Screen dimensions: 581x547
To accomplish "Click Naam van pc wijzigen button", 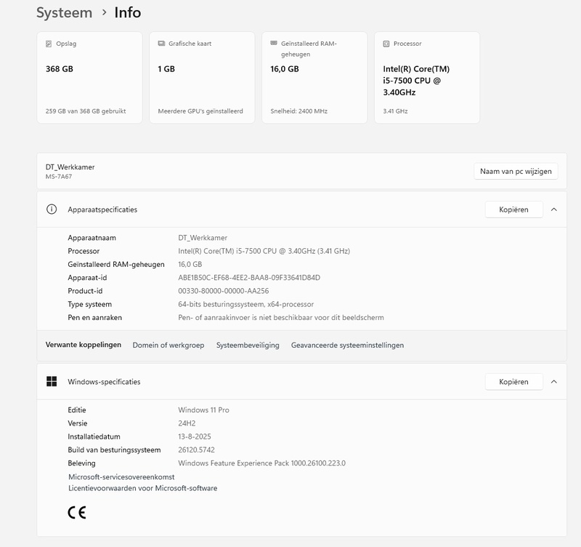I will point(516,172).
